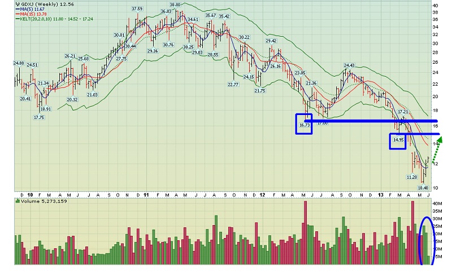Click year 11 on the time axis
This screenshot has width=452, height=273.
tap(146, 195)
